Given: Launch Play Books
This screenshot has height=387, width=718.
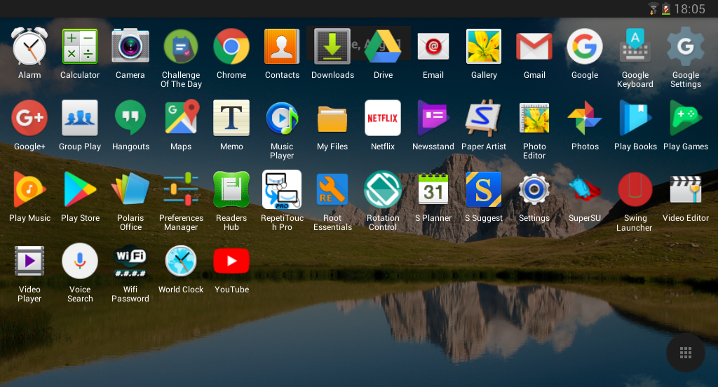Looking at the screenshot, I should pyautogui.click(x=635, y=118).
